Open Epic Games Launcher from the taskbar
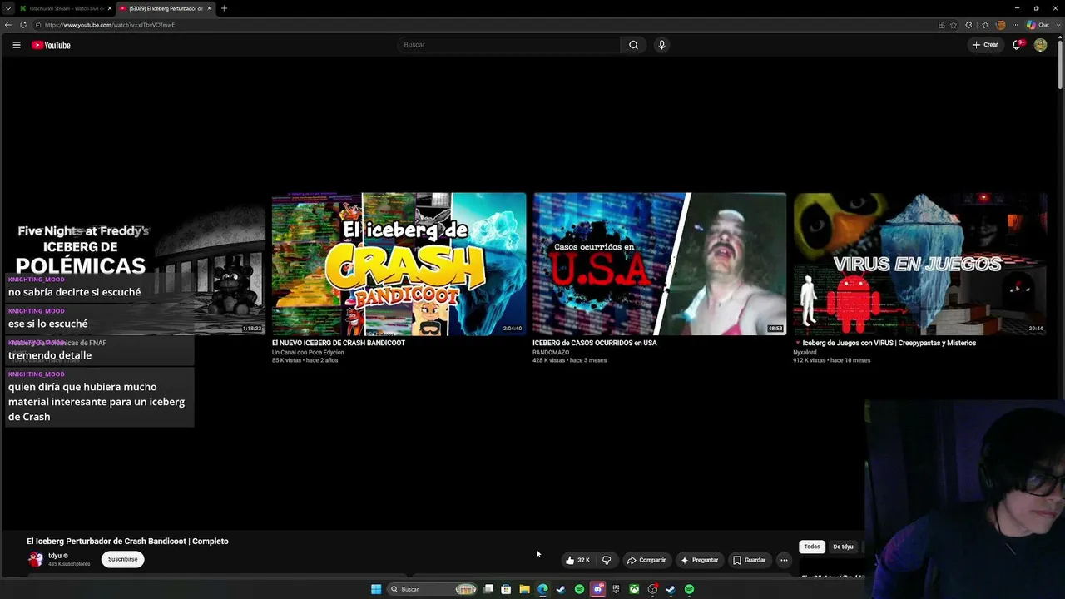1065x599 pixels. [616, 589]
